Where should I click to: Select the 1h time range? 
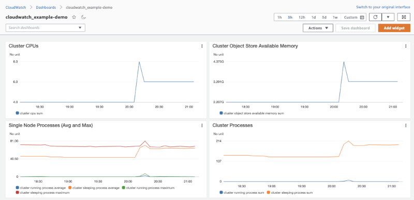click(279, 18)
